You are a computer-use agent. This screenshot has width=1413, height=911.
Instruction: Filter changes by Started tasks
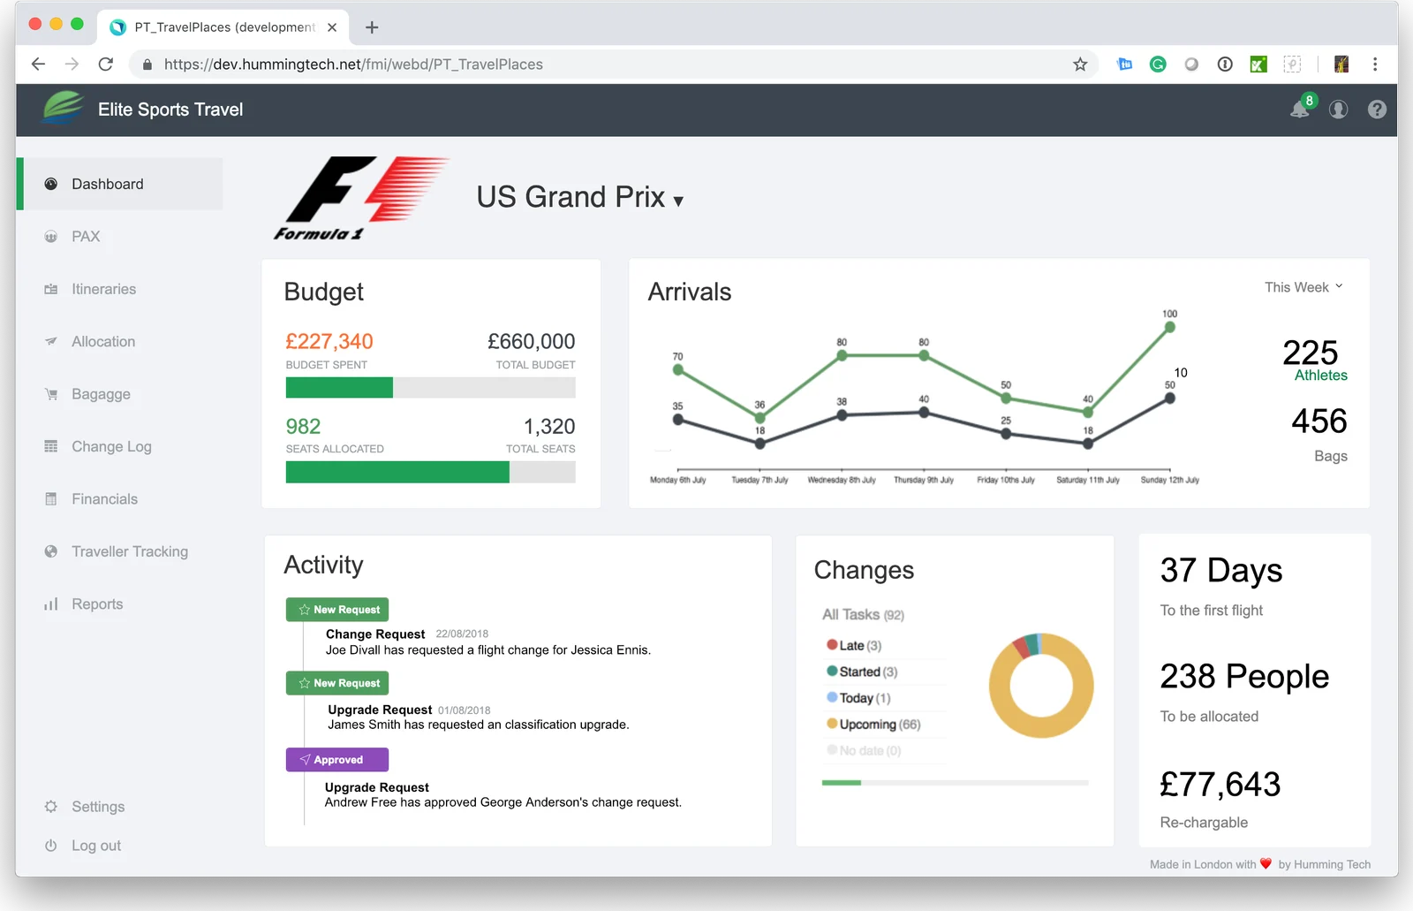862,672
